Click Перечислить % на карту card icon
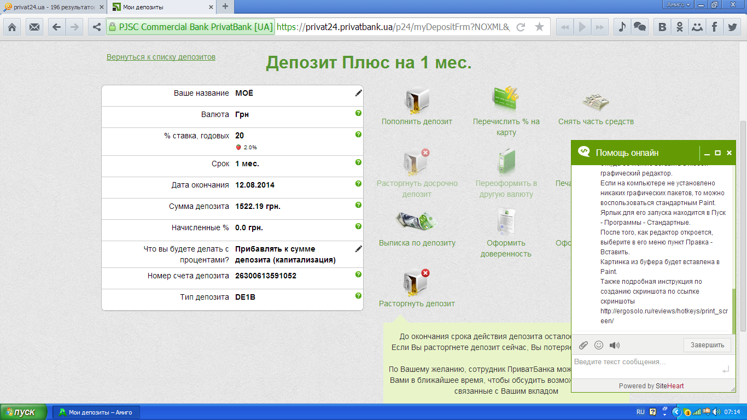Viewport: 747px width, 420px height. [505, 100]
